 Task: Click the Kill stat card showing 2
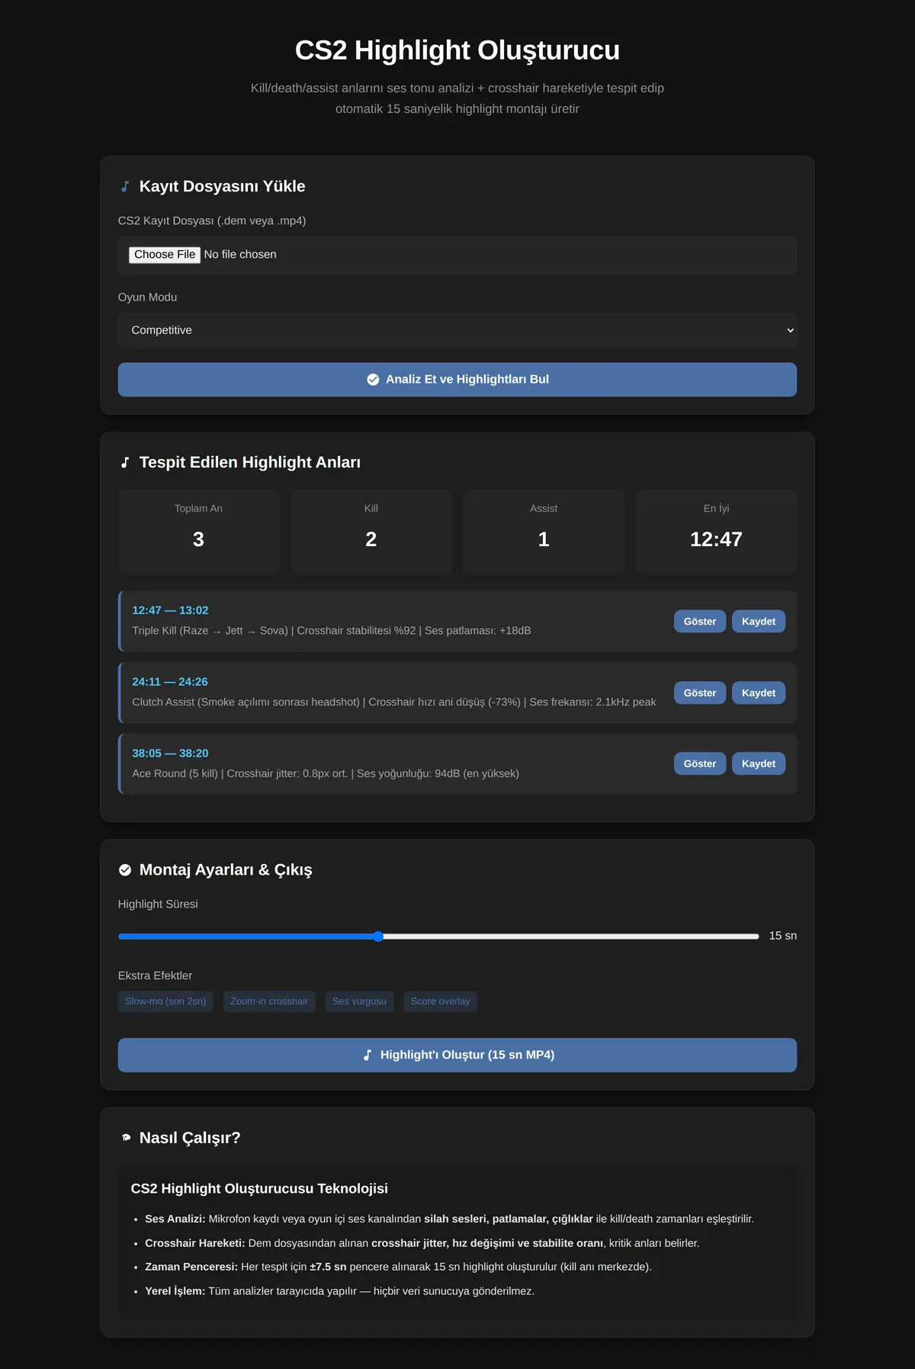pyautogui.click(x=371, y=532)
